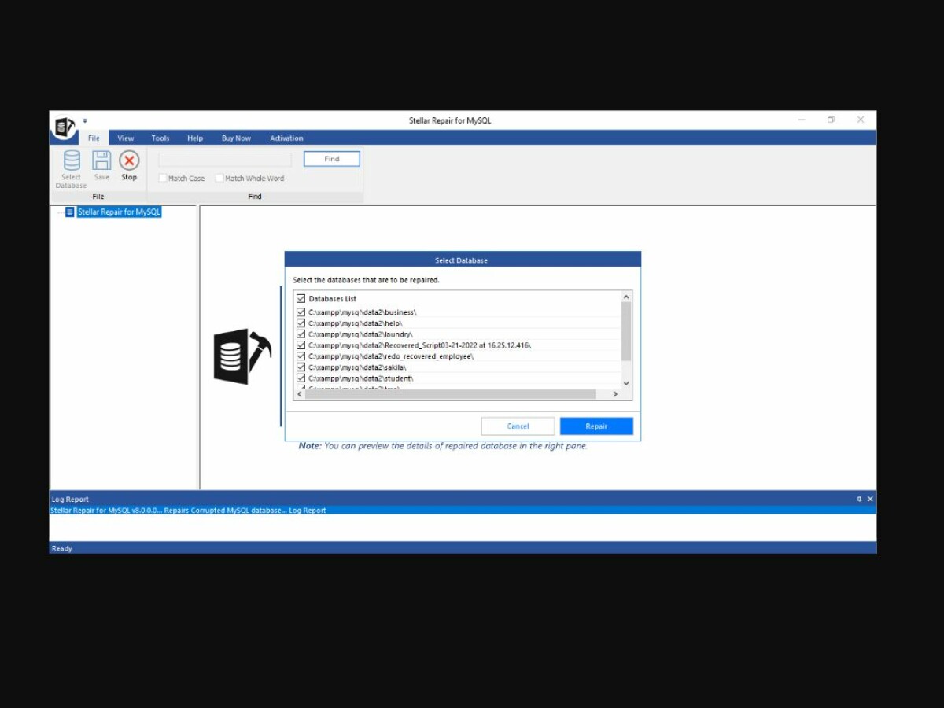Click the Cancel button in Select Database dialog
Image resolution: width=944 pixels, height=708 pixels.
[518, 426]
